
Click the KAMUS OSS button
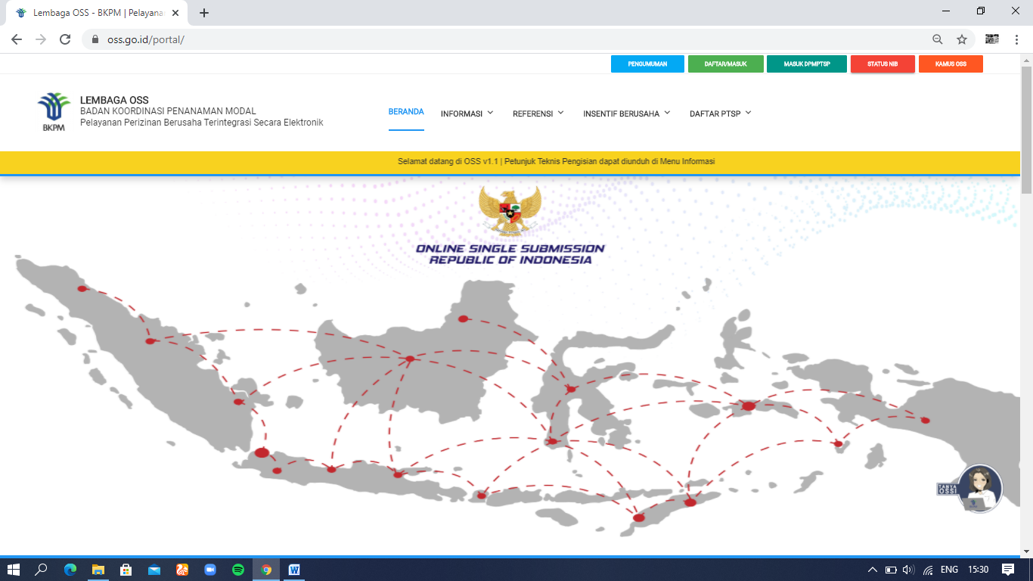(x=951, y=64)
